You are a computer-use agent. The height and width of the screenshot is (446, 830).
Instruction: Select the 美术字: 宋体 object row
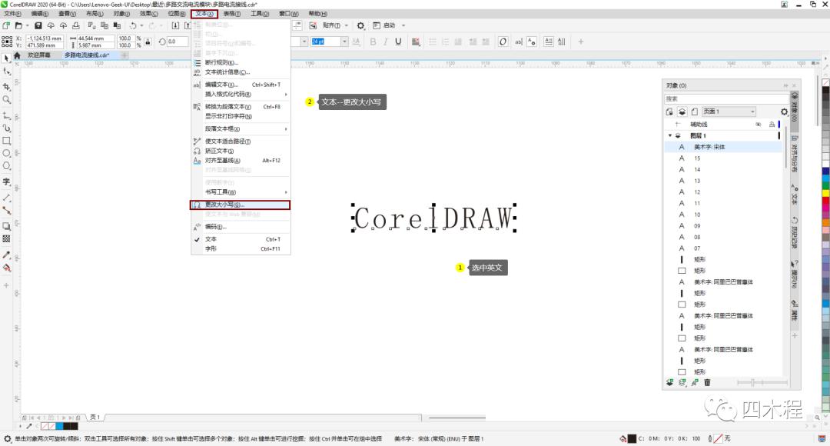pos(723,147)
